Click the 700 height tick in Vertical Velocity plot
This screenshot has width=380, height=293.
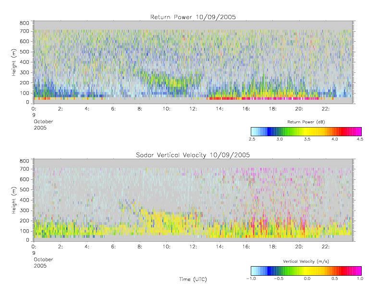pos(24,169)
